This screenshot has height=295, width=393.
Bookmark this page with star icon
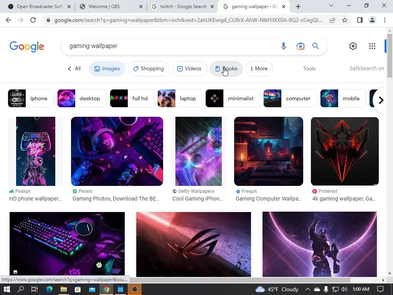point(345,20)
